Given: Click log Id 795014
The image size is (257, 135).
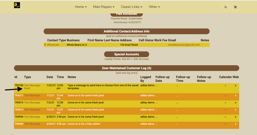Looking at the screenshot, I should (x=19, y=110).
